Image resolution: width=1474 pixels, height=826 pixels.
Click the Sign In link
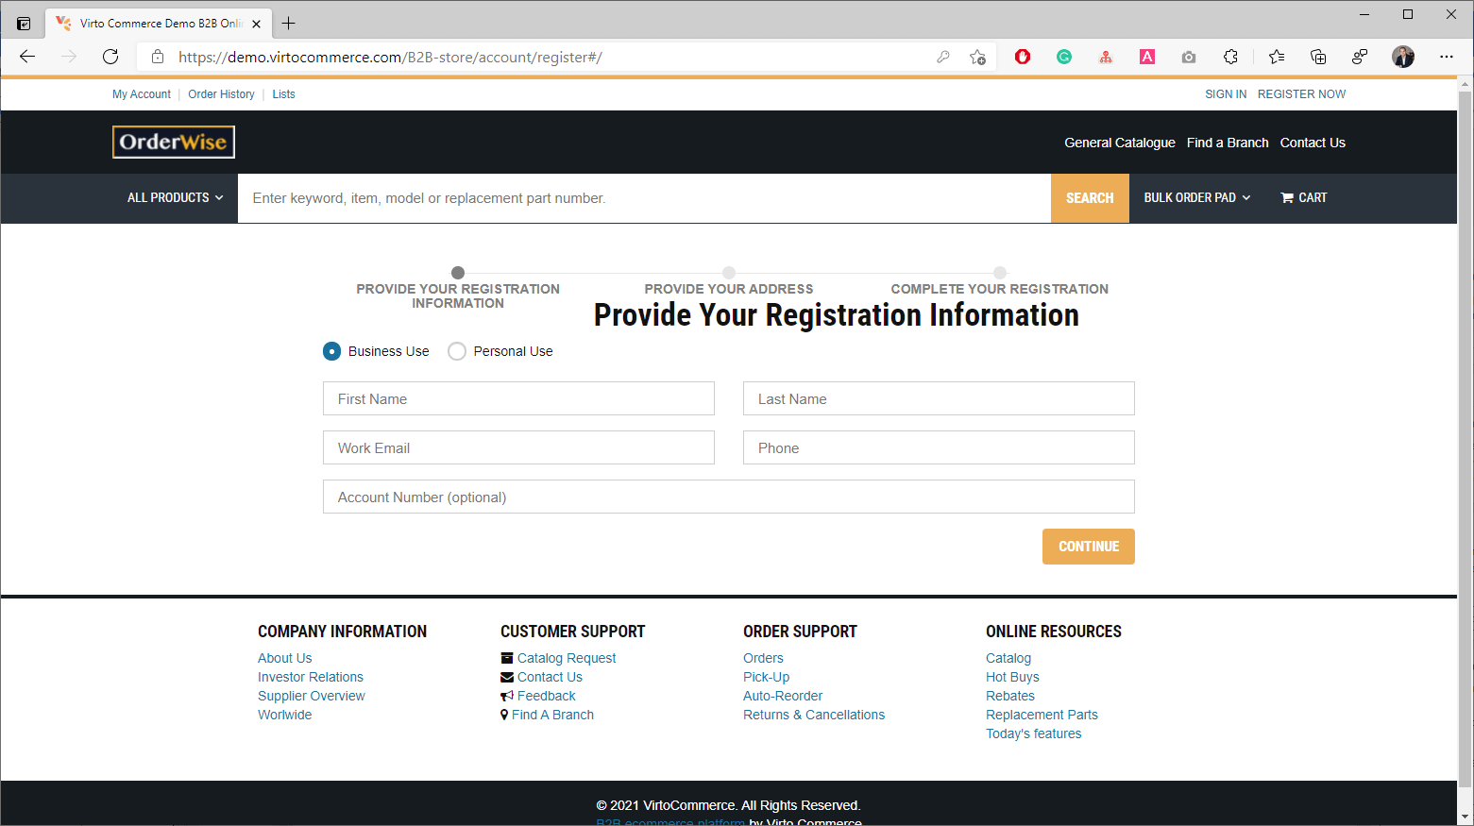[x=1225, y=94]
